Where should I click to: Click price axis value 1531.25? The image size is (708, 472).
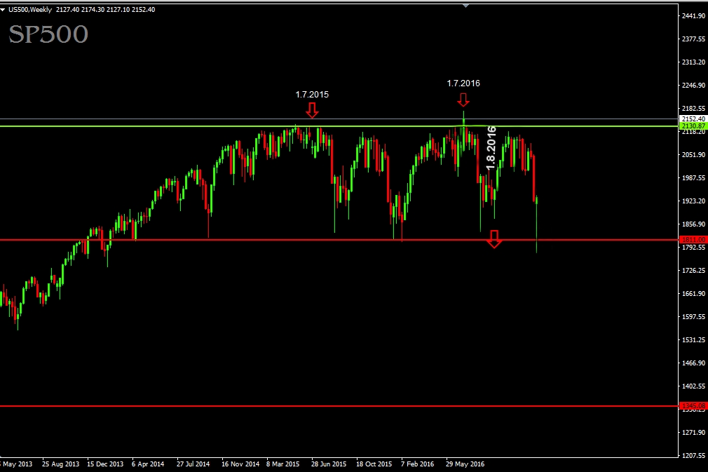pyautogui.click(x=693, y=339)
